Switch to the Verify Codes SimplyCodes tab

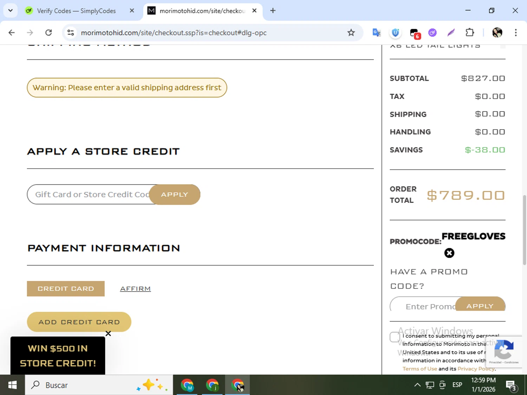[x=76, y=11]
